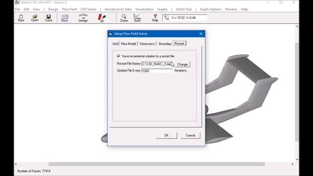Click the Update File Every label
313x176 pixels.
pyautogui.click(x=129, y=70)
